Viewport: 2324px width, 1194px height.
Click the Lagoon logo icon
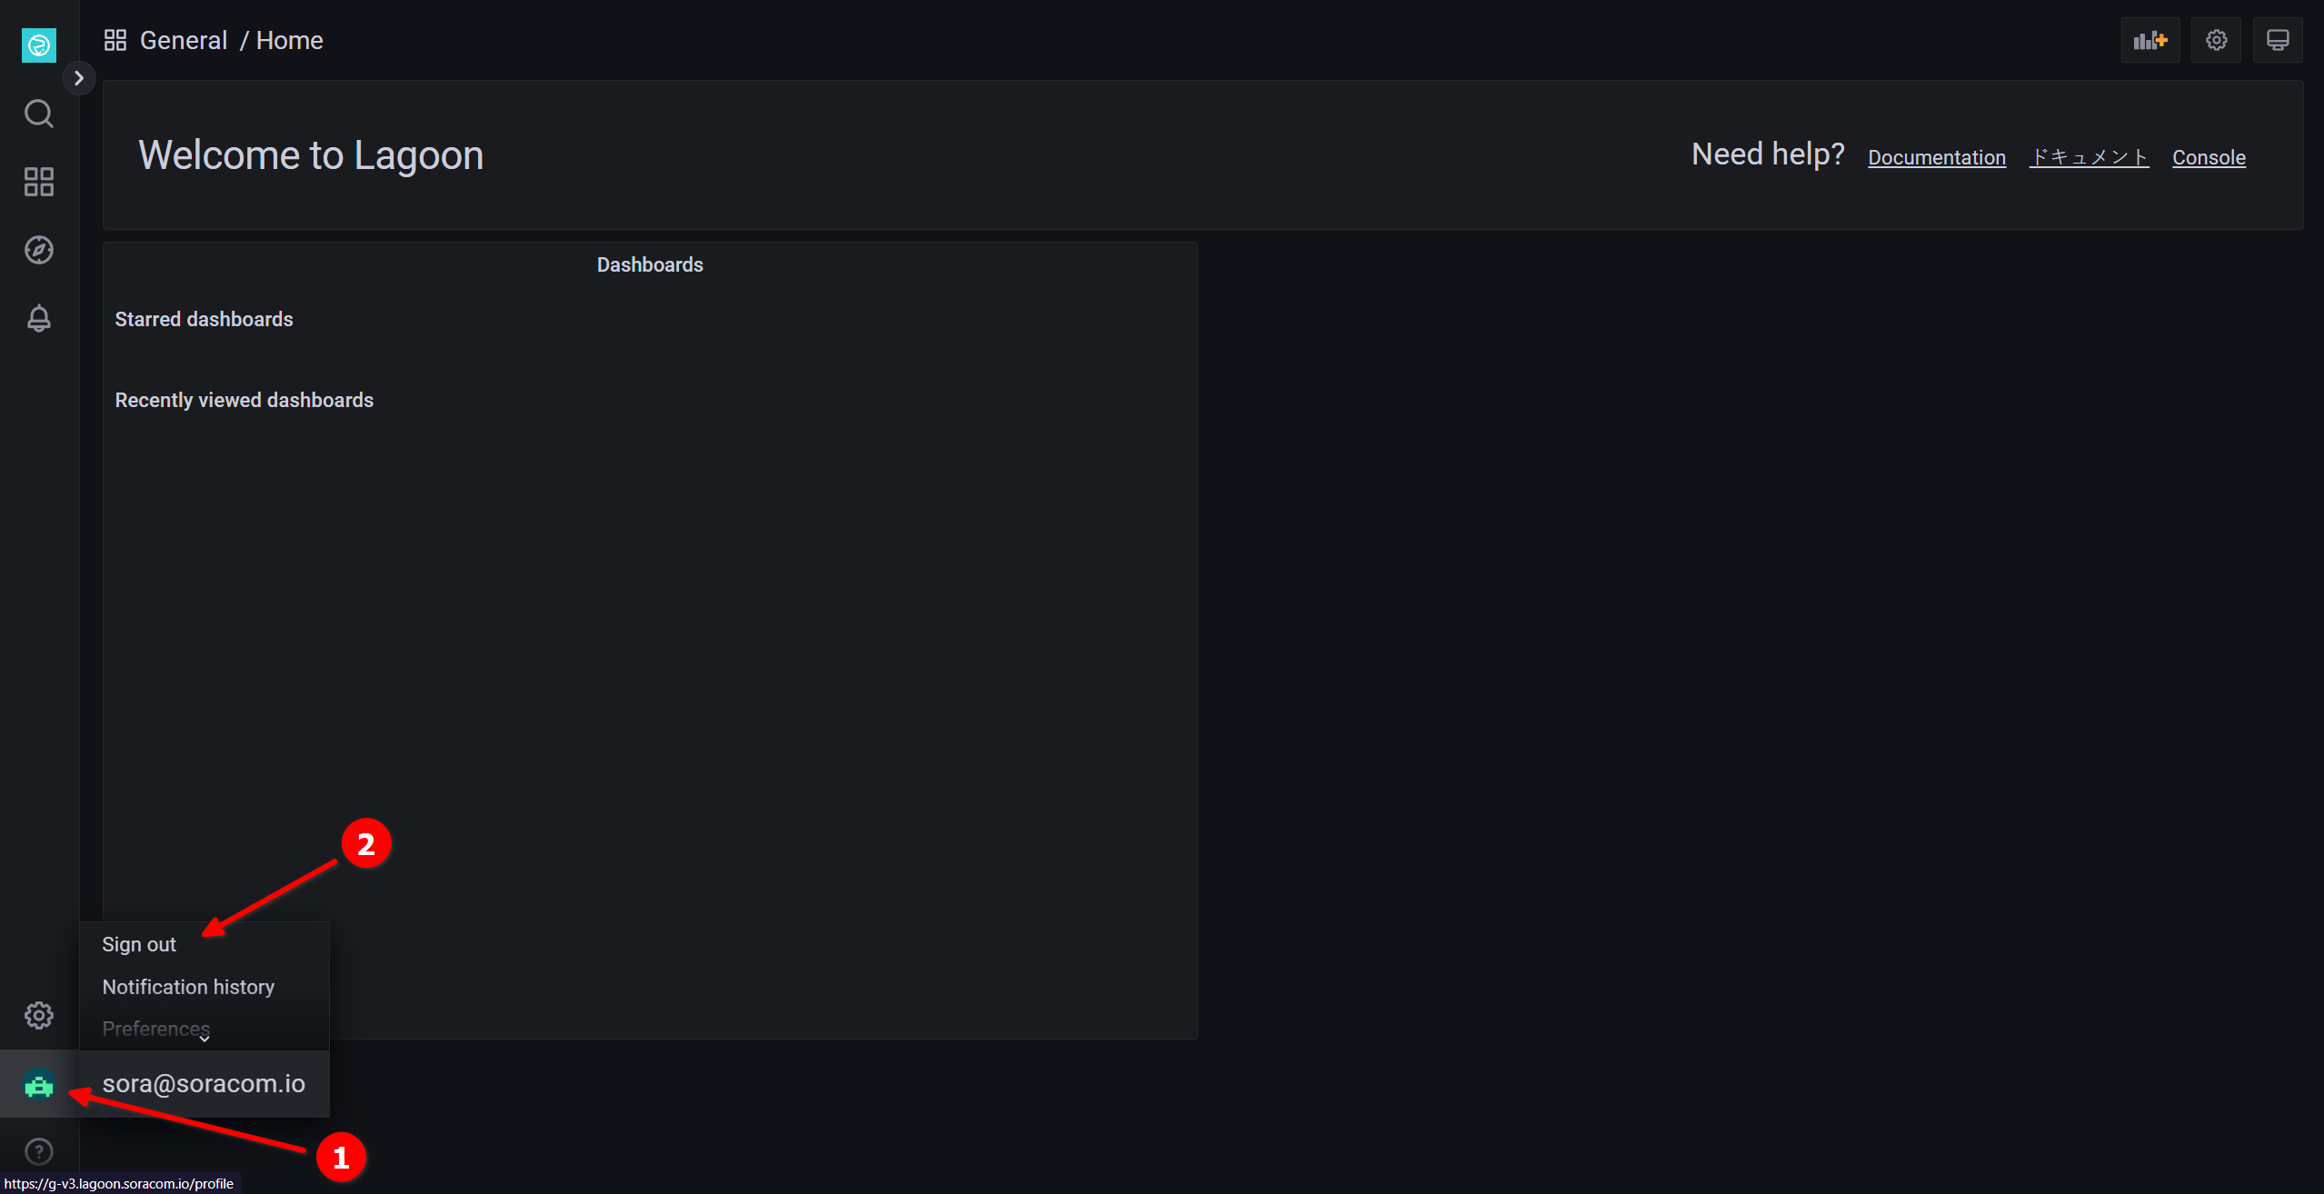point(38,45)
